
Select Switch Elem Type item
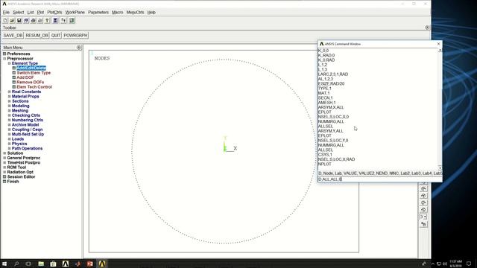[x=34, y=73]
